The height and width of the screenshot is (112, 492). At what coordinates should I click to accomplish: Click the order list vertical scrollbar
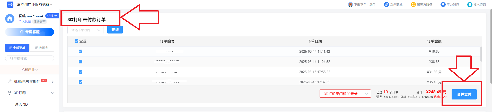pos(481,54)
